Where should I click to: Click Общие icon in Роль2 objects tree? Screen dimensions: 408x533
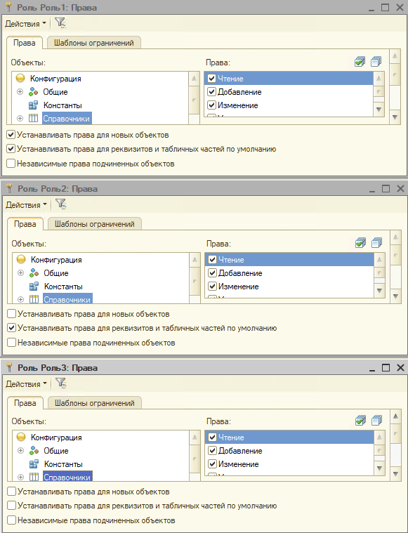pyautogui.click(x=34, y=273)
